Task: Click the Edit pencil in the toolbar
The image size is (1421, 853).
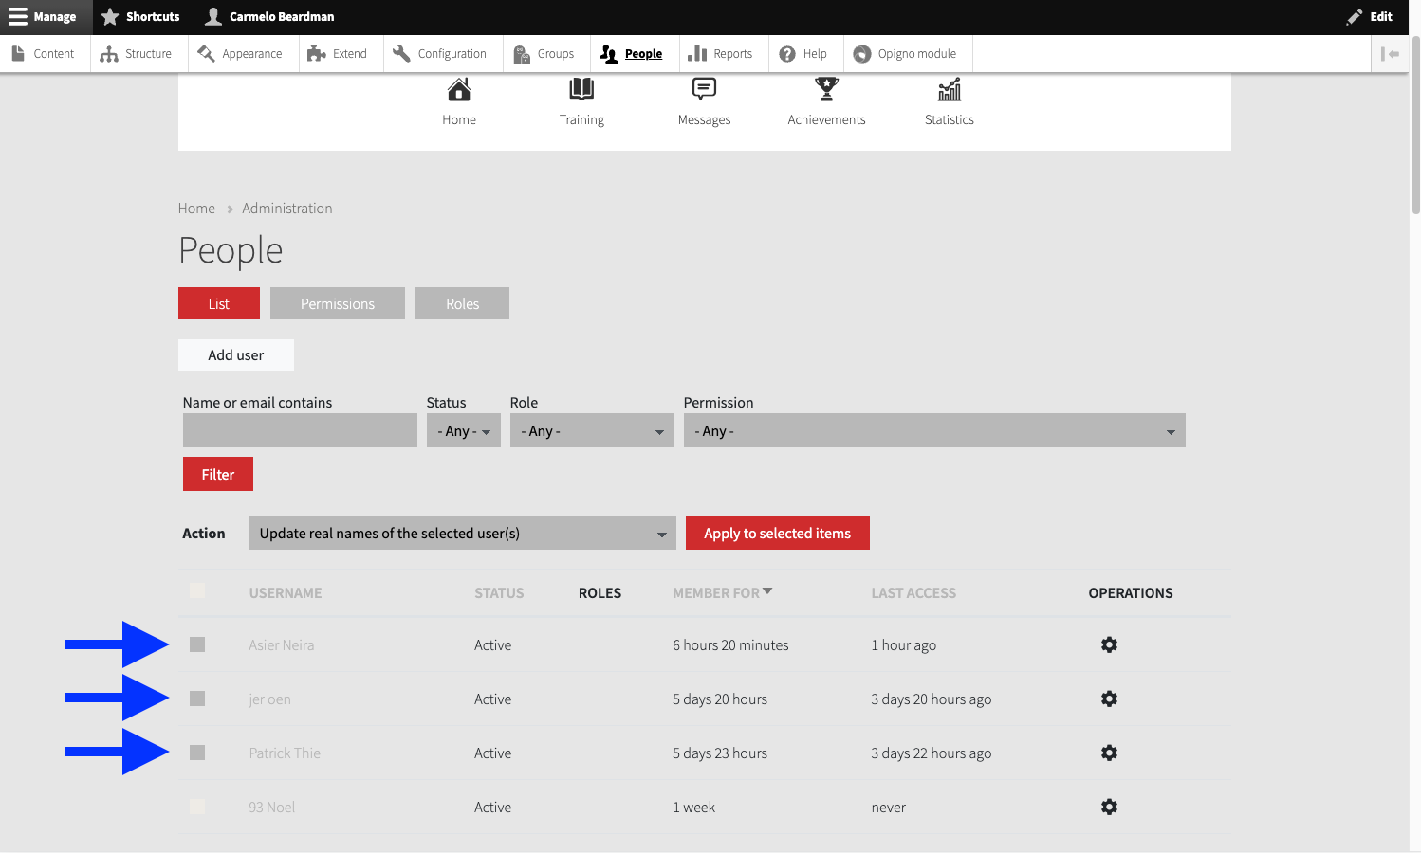Action: point(1369,17)
